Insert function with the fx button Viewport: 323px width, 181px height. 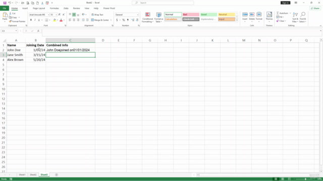(x=38, y=31)
